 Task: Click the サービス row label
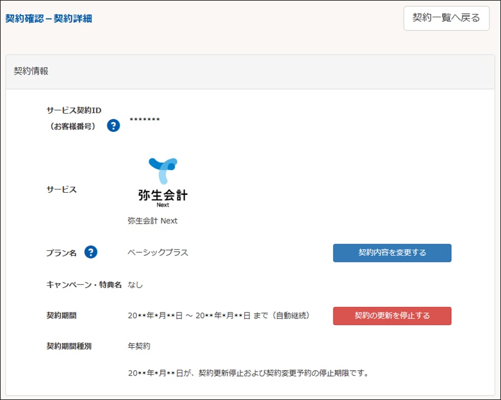tap(62, 189)
